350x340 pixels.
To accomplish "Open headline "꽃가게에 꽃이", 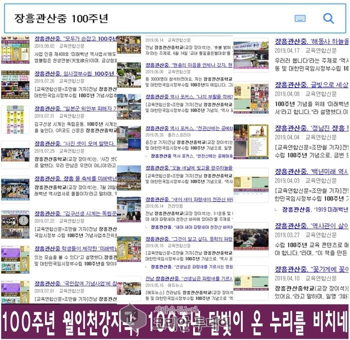I will (x=311, y=269).
